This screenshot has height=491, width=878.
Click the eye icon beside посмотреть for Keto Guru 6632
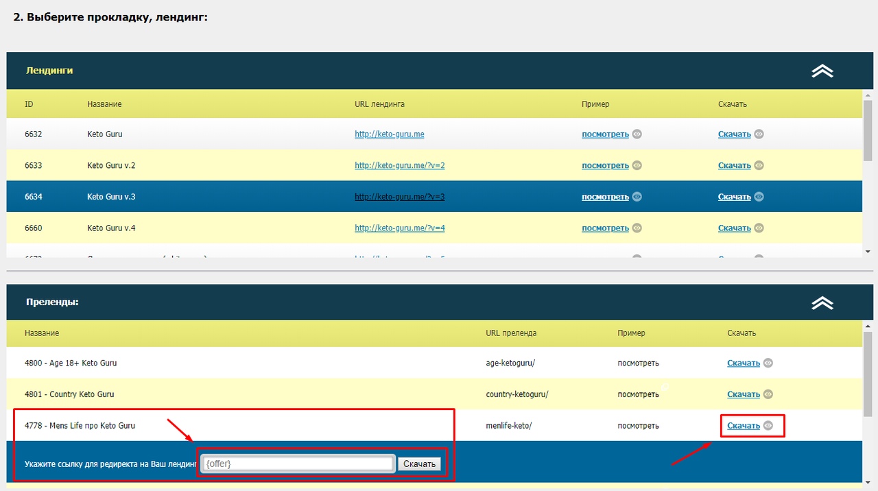click(637, 134)
